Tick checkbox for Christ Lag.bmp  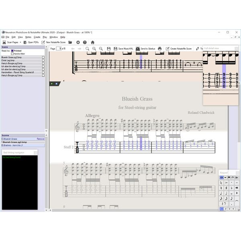(43, 60)
